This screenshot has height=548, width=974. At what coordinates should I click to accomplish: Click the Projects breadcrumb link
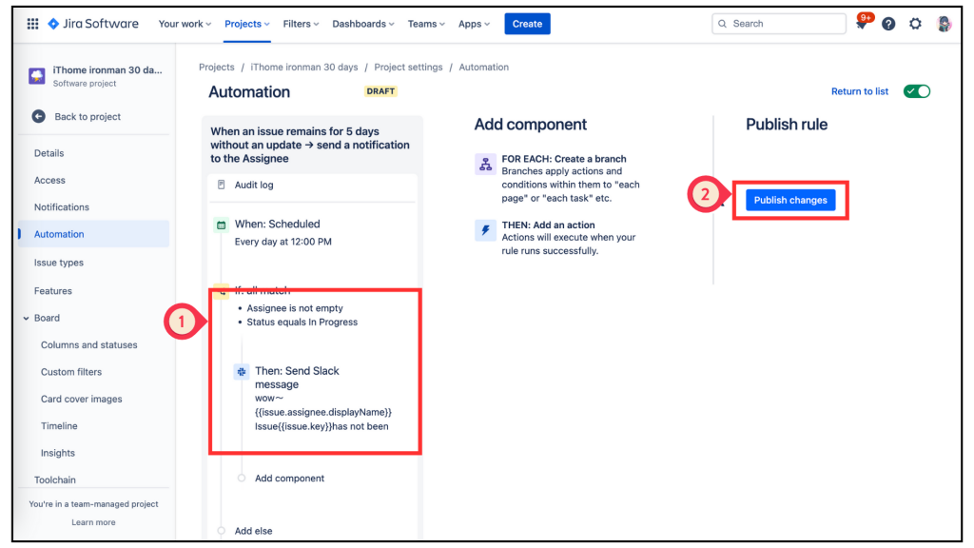coord(217,68)
